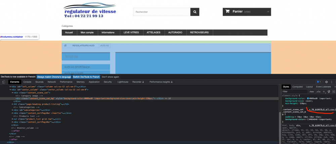Expand the content_sortPagiBar clearfix div node
Viewport: 336px width, 144px height.
[x=12, y=113]
